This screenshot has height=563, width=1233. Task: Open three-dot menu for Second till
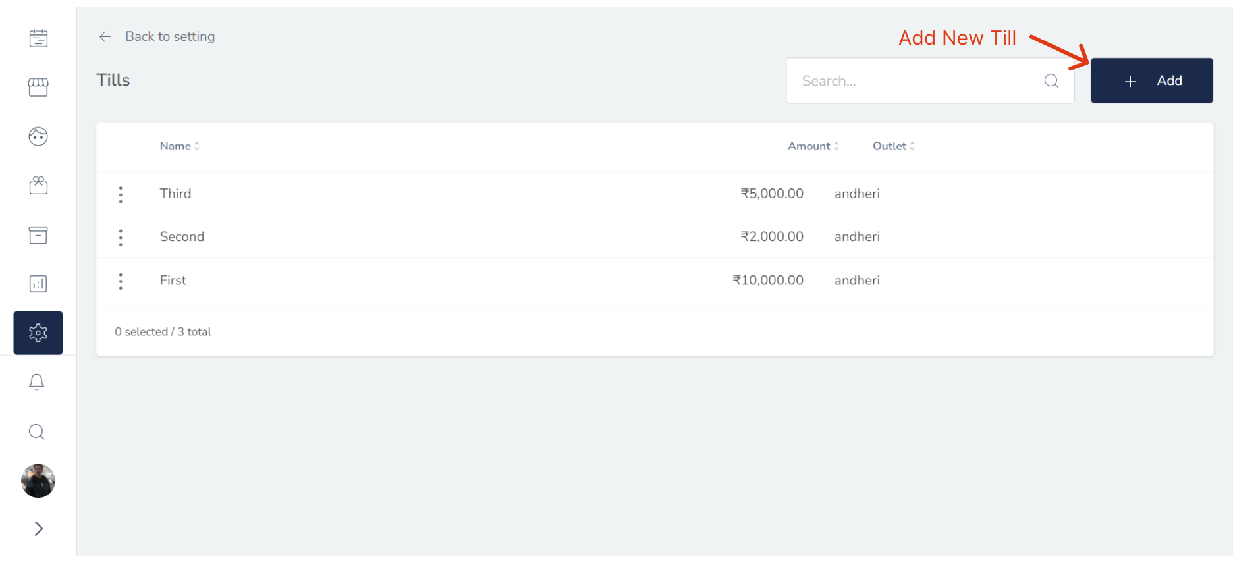(121, 237)
